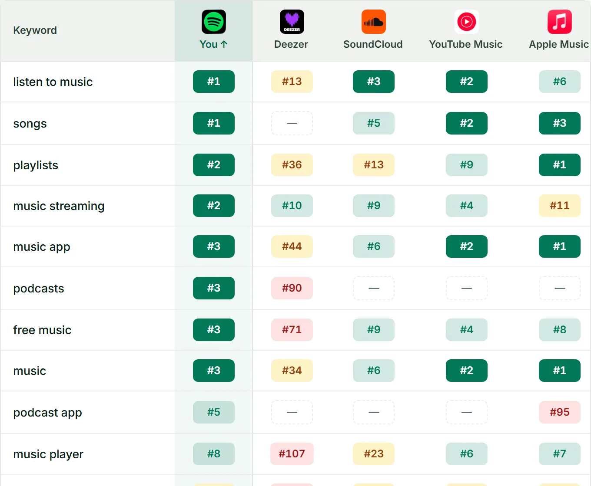Click Apple Music's #7 rank for music player
This screenshot has height=486, width=591.
pyautogui.click(x=560, y=454)
